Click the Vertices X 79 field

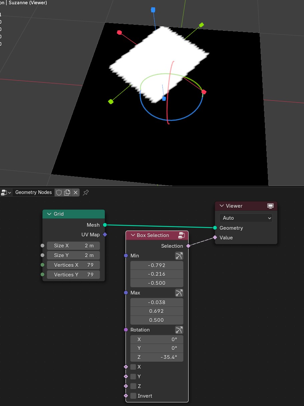point(73,265)
